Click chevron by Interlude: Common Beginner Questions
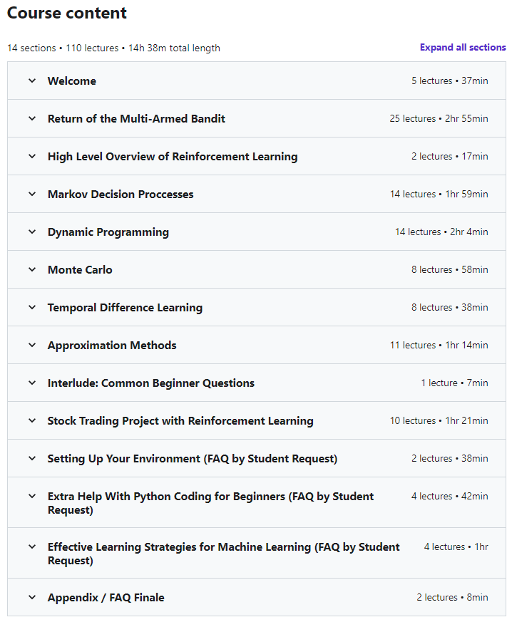Image resolution: width=512 pixels, height=622 pixels. (32, 383)
